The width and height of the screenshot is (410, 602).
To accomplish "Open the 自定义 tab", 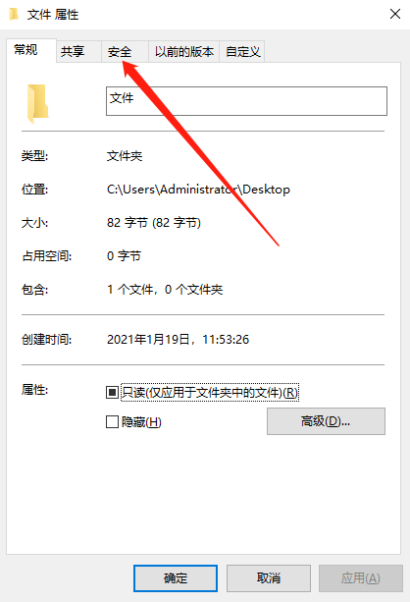I will [242, 52].
